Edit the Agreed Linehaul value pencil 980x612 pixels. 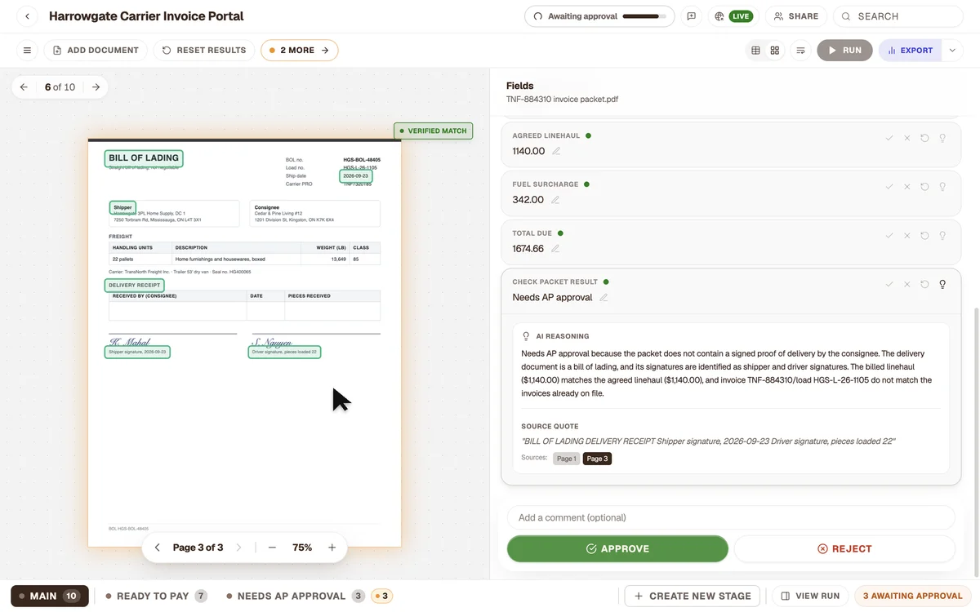point(556,151)
